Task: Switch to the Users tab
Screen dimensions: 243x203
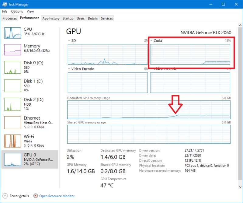Action: (81, 18)
